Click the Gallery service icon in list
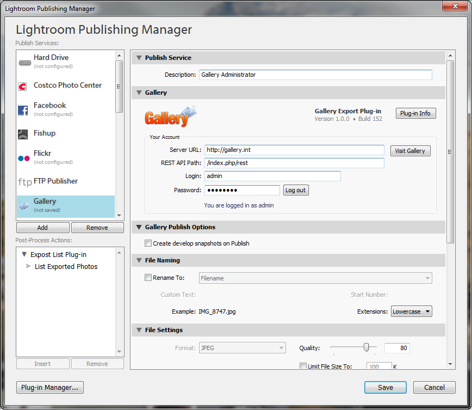 (x=24, y=206)
